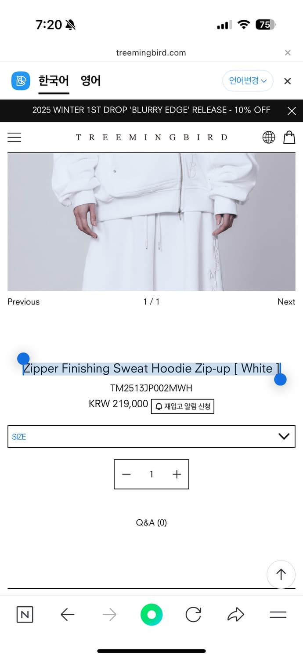Image resolution: width=303 pixels, height=659 pixels.
Task: Tap the green circle search button
Action: point(151,614)
